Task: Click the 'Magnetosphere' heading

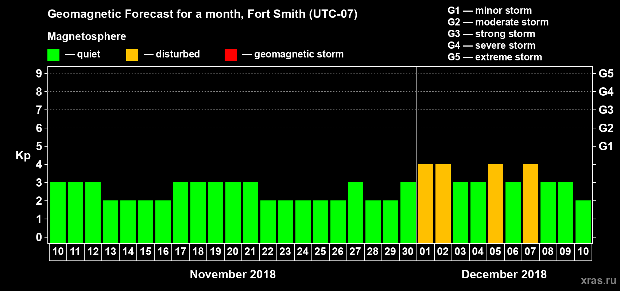Action: [x=87, y=37]
